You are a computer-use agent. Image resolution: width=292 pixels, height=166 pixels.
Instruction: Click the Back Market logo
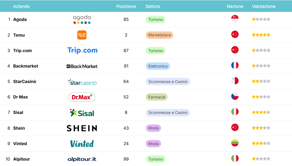pos(82,66)
